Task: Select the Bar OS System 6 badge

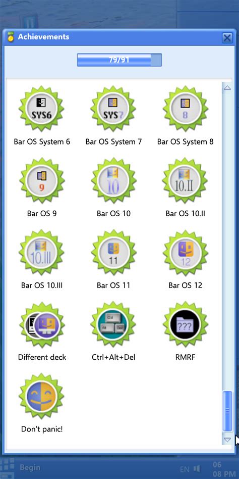Action: point(42,109)
